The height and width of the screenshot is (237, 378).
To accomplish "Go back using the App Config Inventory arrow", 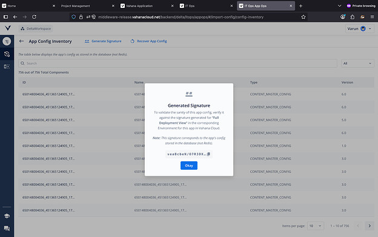I will [21, 41].
